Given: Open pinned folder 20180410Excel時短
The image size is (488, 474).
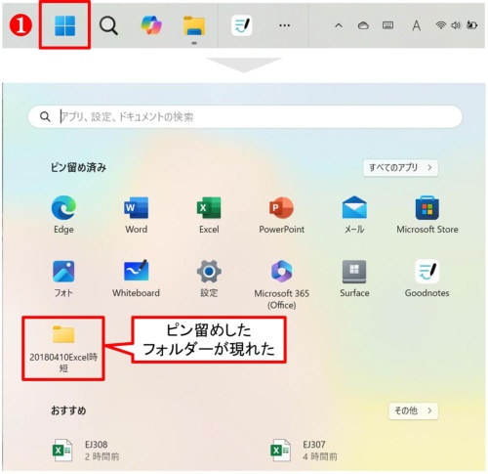Looking at the screenshot, I should pyautogui.click(x=63, y=348).
